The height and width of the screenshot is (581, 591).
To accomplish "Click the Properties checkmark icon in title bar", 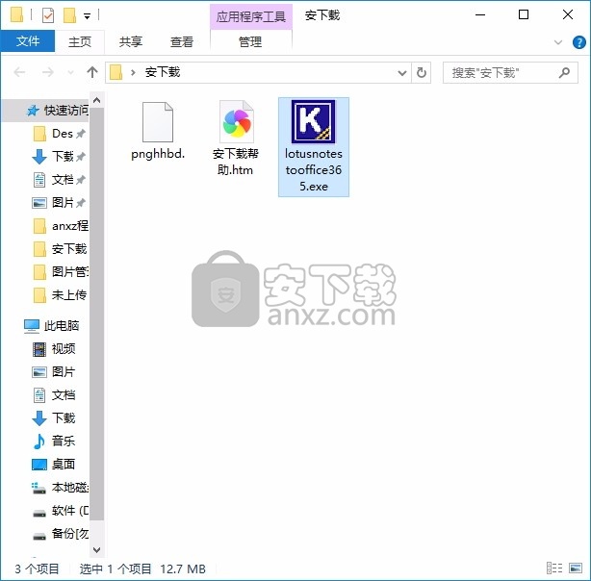I will click(x=48, y=15).
